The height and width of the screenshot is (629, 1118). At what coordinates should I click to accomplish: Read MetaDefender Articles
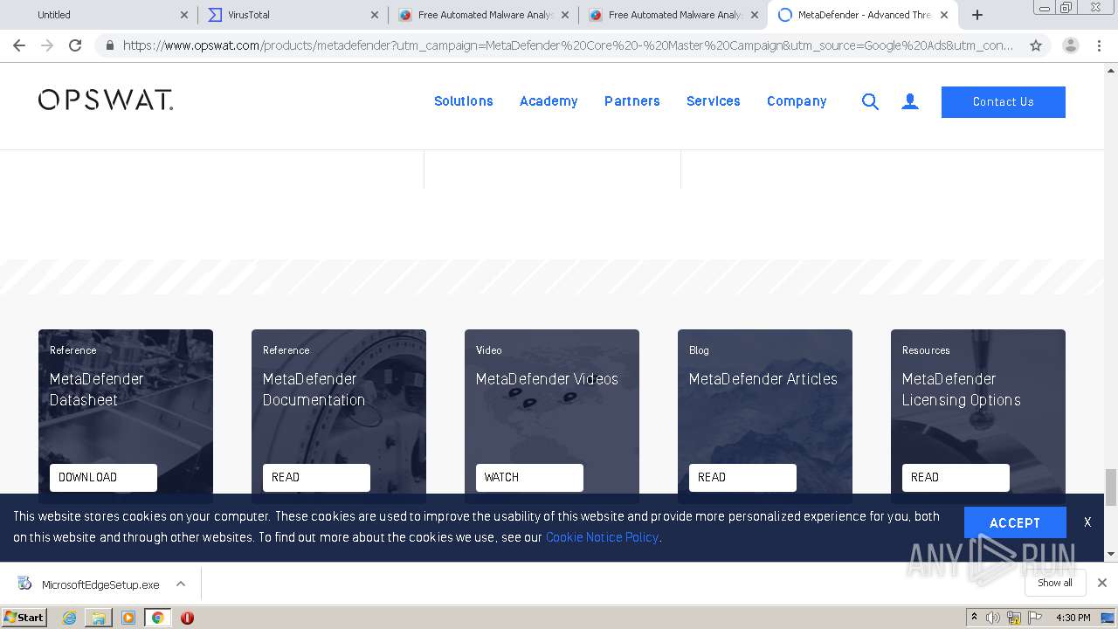(x=742, y=477)
